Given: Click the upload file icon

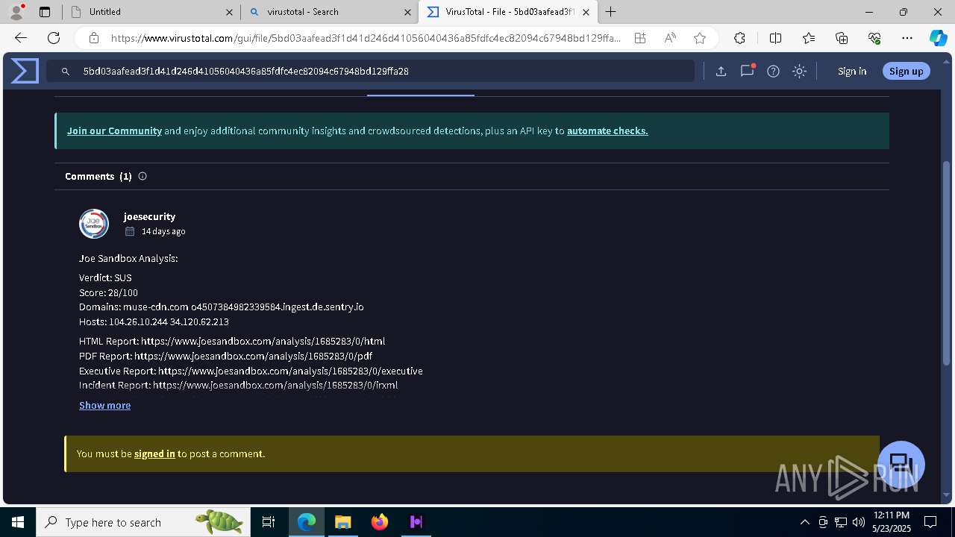Looking at the screenshot, I should (721, 71).
